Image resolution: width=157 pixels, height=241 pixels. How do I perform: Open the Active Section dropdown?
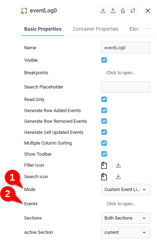coord(125,232)
